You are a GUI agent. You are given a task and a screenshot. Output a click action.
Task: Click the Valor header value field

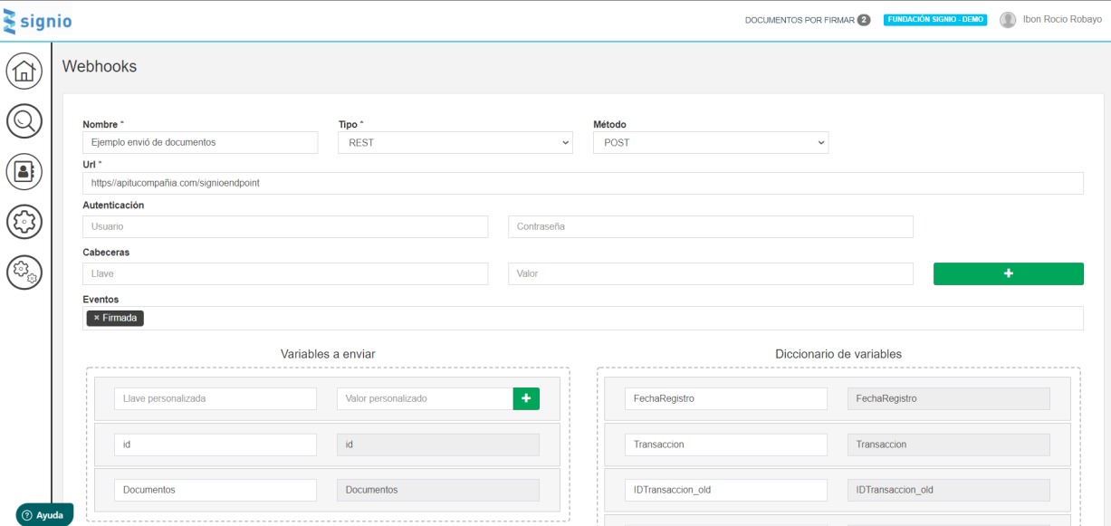pyautogui.click(x=711, y=273)
